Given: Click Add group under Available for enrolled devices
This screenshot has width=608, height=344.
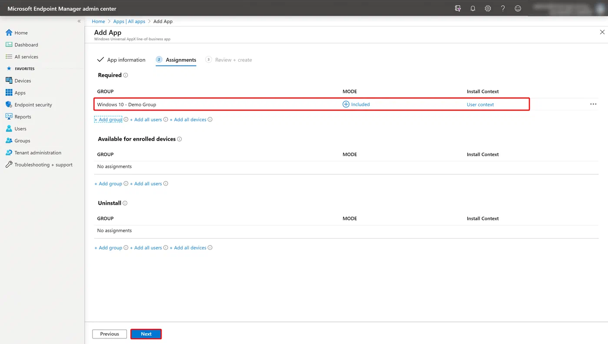Looking at the screenshot, I should tap(108, 184).
